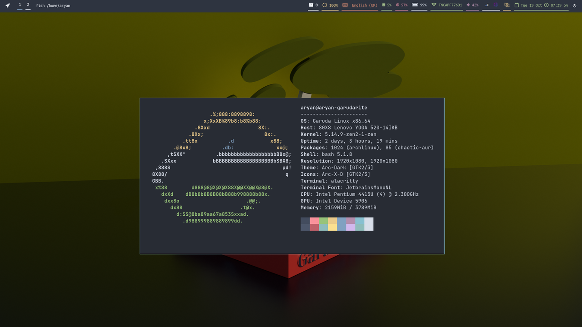
Task: Change the English (UK) keyboard layout
Action: pos(365,5)
